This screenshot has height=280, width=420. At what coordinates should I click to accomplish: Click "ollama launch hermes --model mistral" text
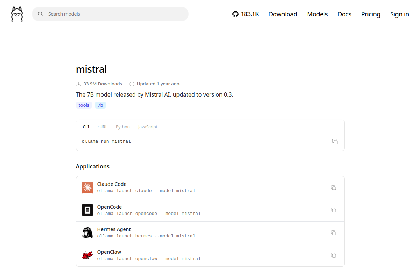point(146,236)
